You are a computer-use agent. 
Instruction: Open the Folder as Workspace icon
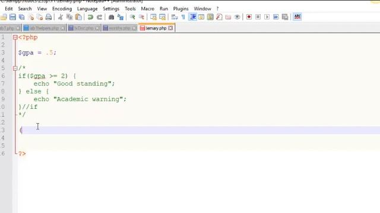pos(228,17)
